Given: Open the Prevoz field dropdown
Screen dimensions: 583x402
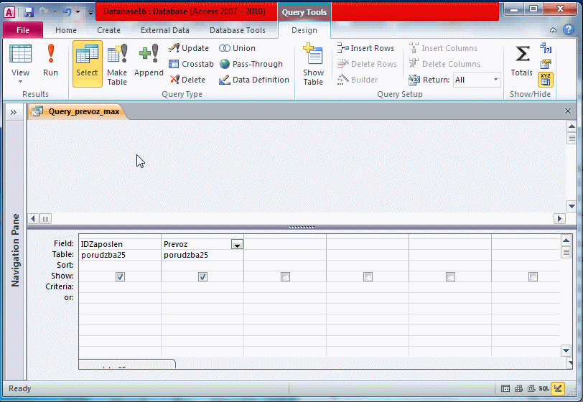Looking at the screenshot, I should [237, 245].
